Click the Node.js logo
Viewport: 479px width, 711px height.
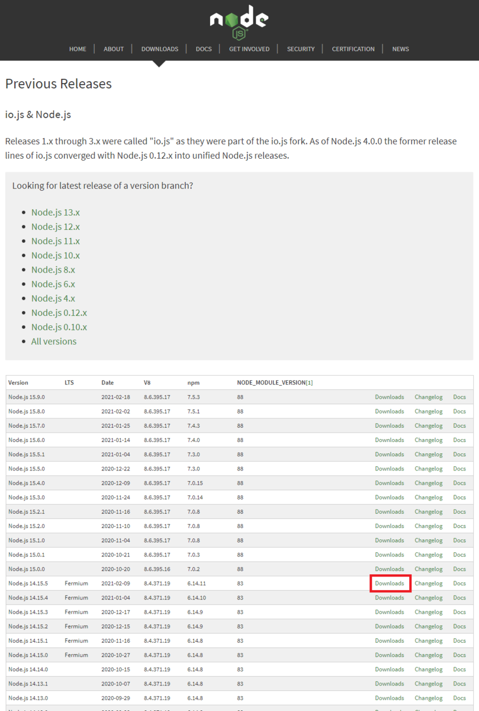[x=239, y=23]
